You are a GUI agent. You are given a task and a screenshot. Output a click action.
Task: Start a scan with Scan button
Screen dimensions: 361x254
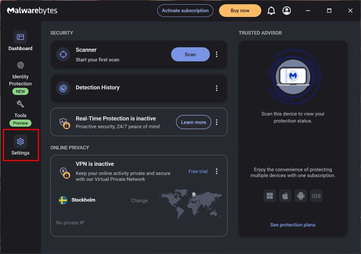190,54
